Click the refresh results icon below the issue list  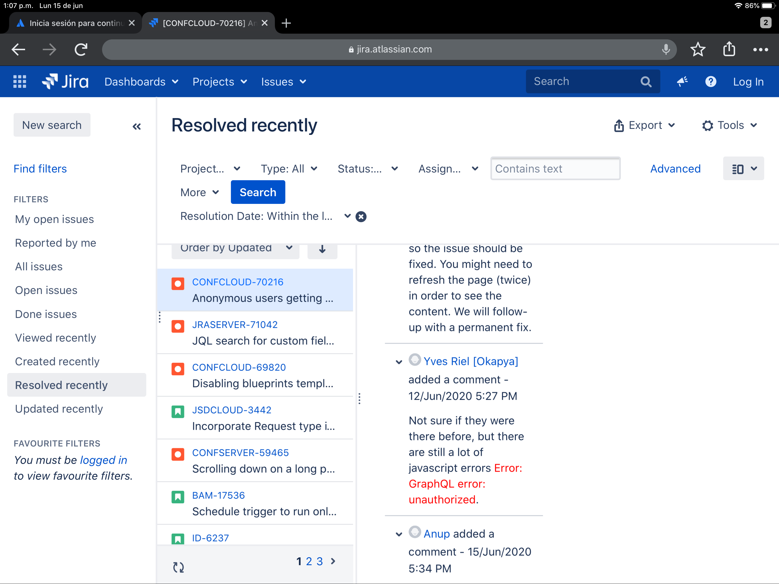click(178, 567)
